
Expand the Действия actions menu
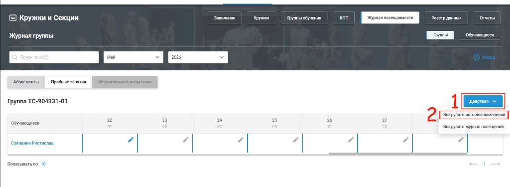coord(483,101)
